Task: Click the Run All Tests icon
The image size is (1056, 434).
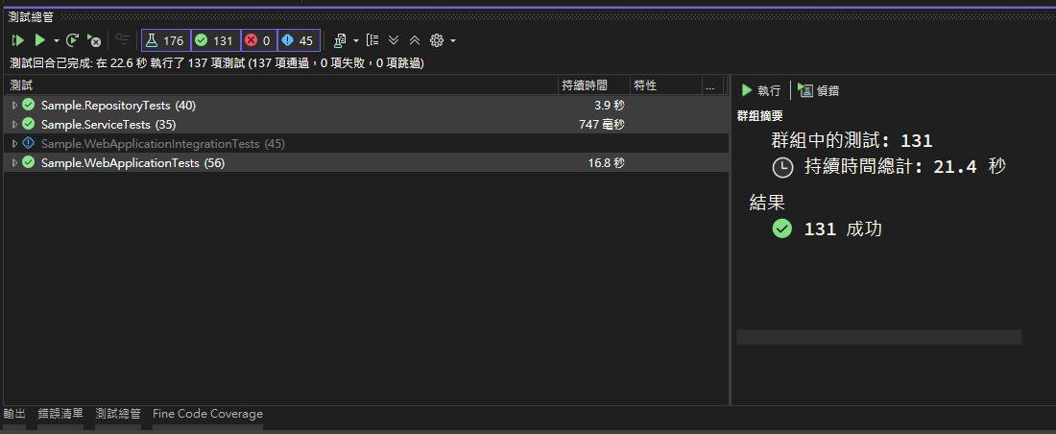Action: (x=17, y=40)
